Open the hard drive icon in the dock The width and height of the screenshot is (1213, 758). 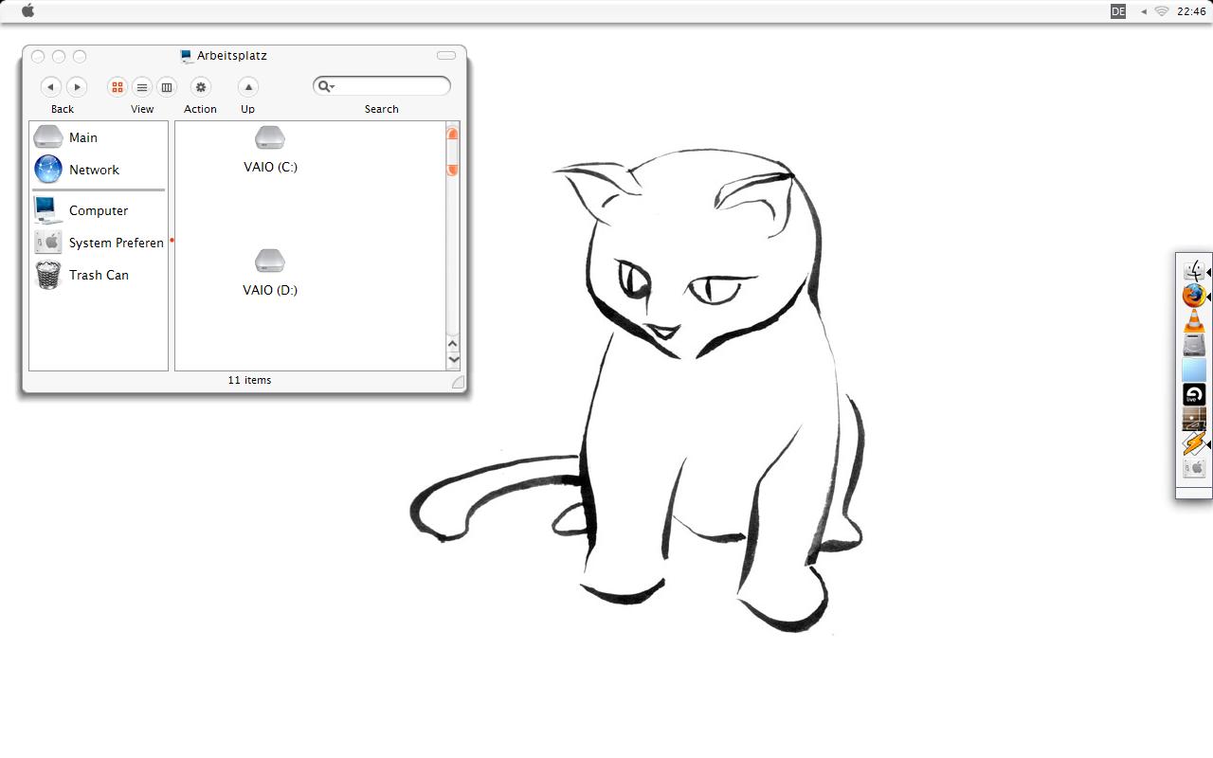pyautogui.click(x=1194, y=346)
